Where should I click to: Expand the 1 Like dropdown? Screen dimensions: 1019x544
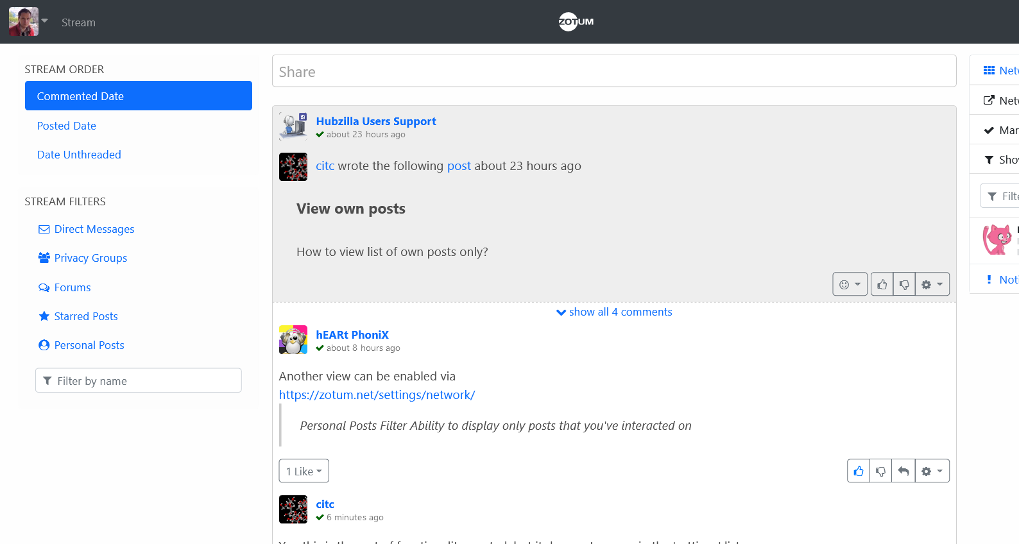pos(304,472)
